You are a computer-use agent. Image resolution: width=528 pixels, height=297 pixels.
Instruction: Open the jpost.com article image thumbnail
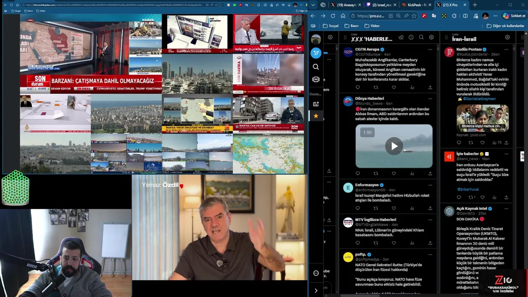coord(482,118)
